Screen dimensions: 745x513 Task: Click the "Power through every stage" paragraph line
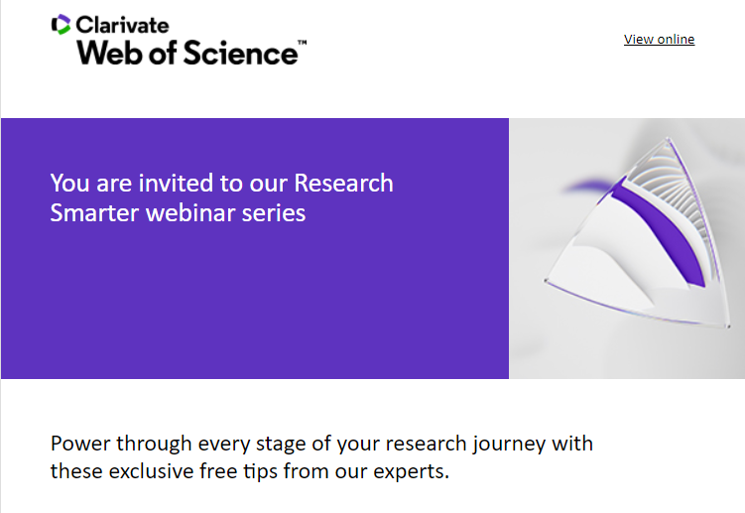click(321, 443)
